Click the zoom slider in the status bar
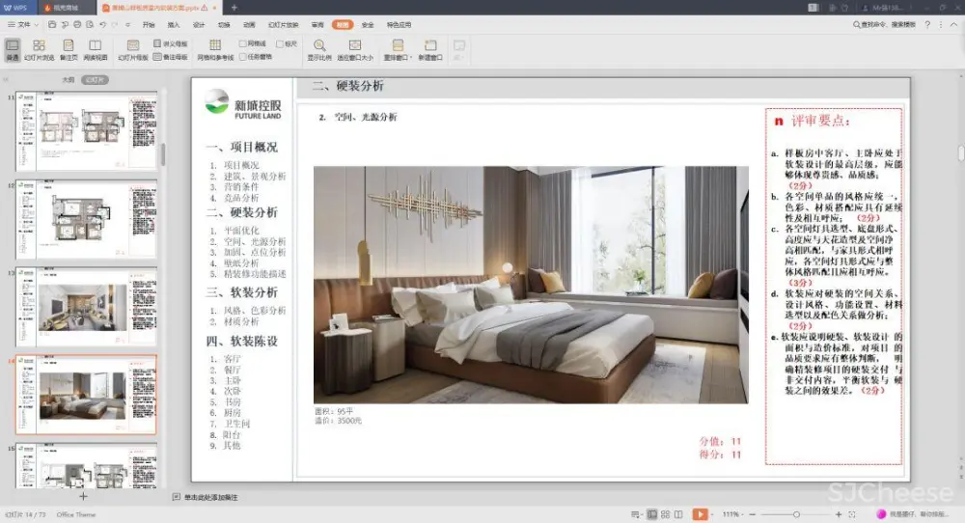The width and height of the screenshot is (965, 523). (795, 514)
